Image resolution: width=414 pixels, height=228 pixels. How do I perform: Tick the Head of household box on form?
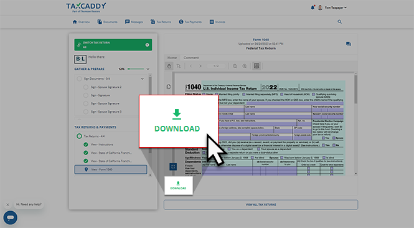pos(282,94)
